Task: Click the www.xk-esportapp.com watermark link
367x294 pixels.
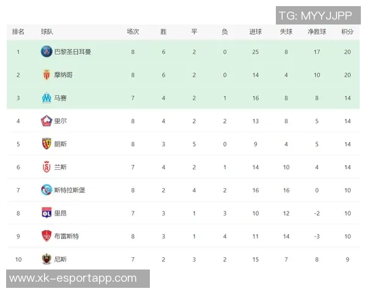Action: click(73, 279)
